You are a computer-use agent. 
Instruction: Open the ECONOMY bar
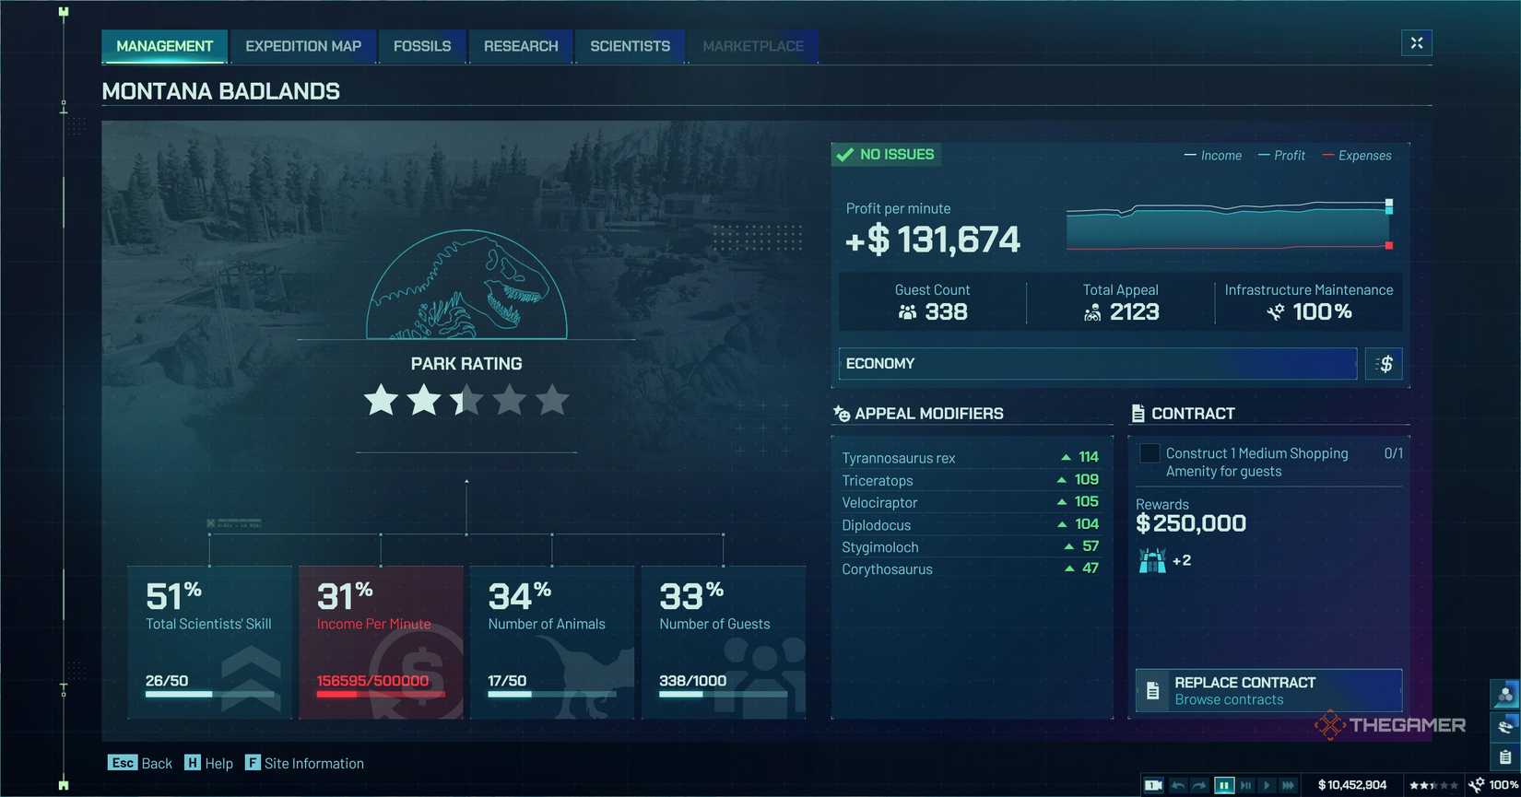tap(1097, 364)
